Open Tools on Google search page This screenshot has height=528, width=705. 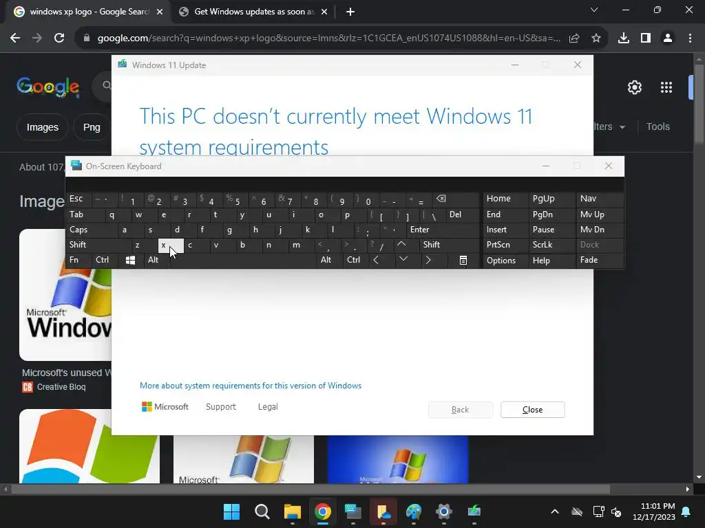(657, 127)
